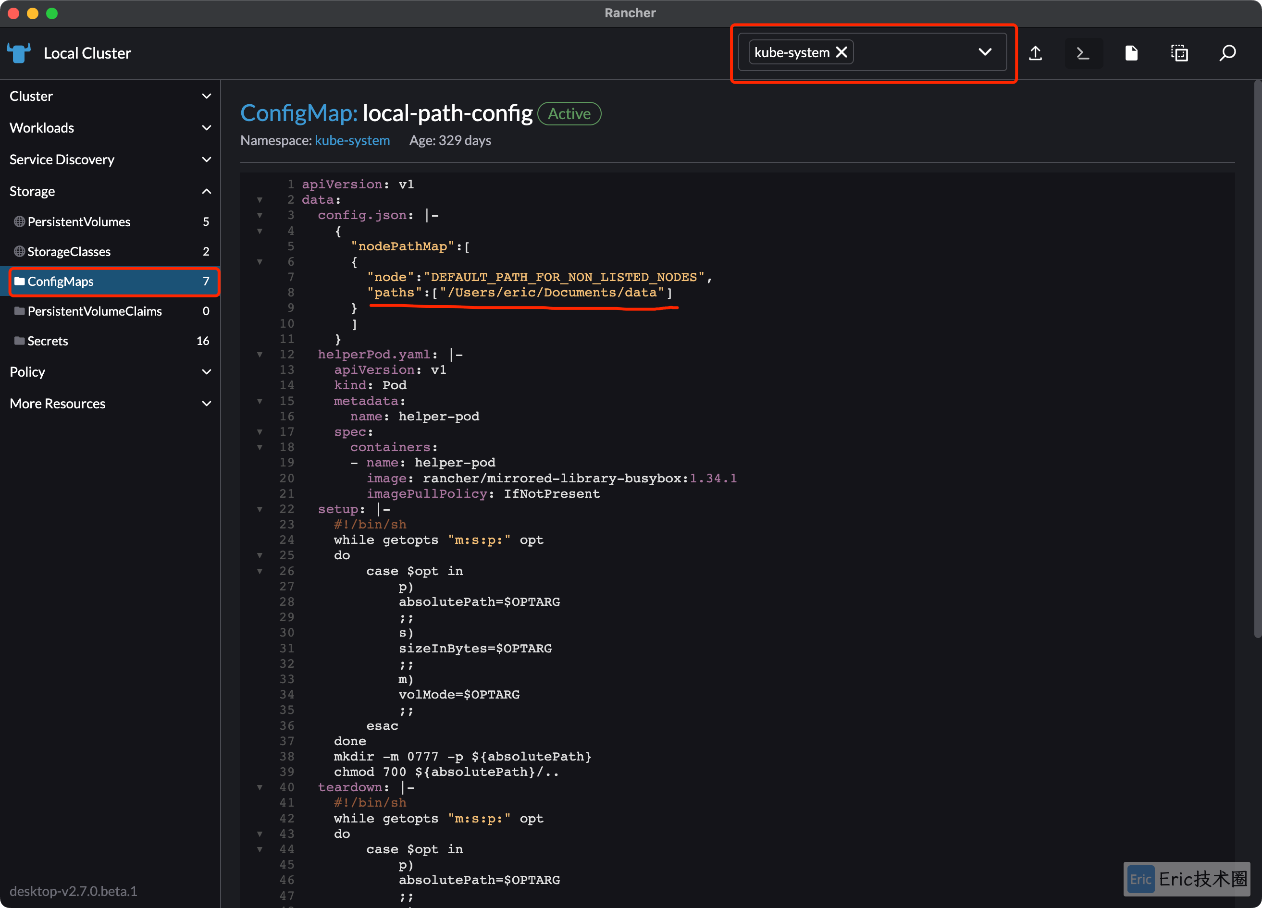1262x908 pixels.
Task: Click the Local Cluster title
Action: (87, 53)
